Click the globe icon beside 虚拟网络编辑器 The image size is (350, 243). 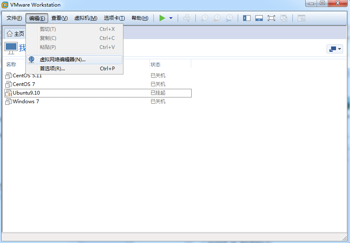point(32,59)
